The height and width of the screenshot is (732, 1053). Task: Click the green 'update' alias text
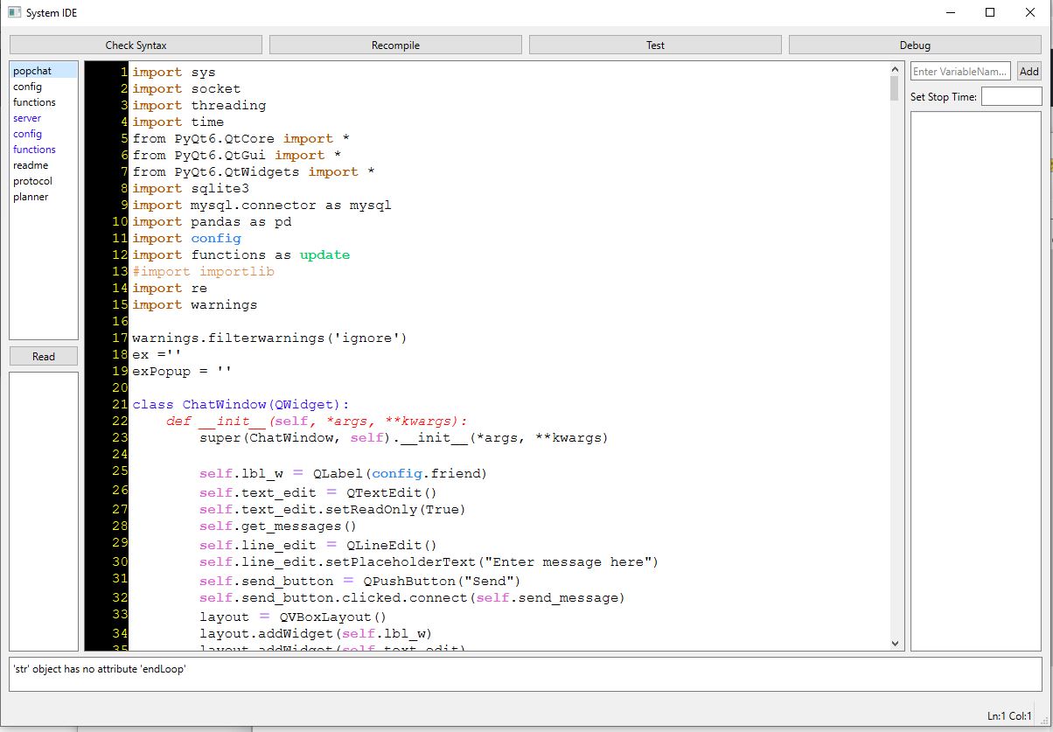click(324, 255)
